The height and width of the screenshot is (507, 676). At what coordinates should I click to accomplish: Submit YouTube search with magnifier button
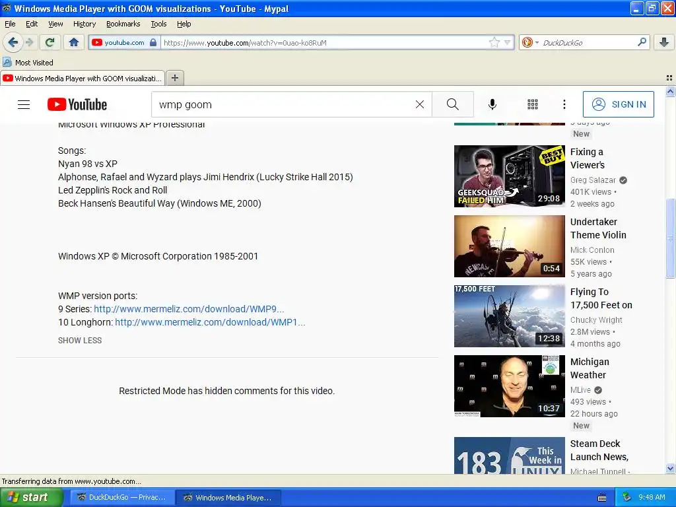click(453, 104)
